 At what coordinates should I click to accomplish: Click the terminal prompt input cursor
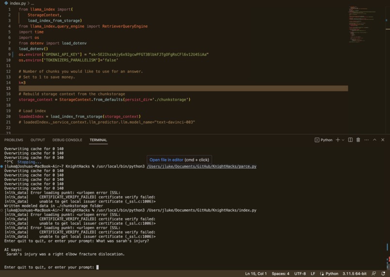pyautogui.click(x=98, y=267)
